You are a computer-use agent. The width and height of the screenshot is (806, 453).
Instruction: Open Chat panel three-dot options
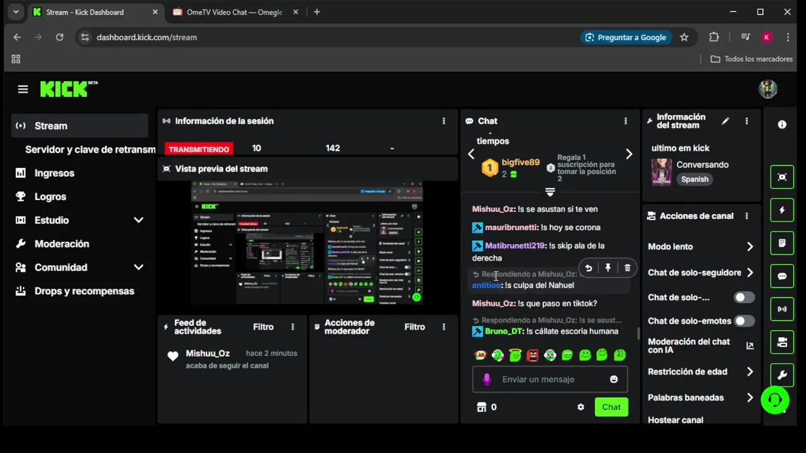[x=625, y=121]
